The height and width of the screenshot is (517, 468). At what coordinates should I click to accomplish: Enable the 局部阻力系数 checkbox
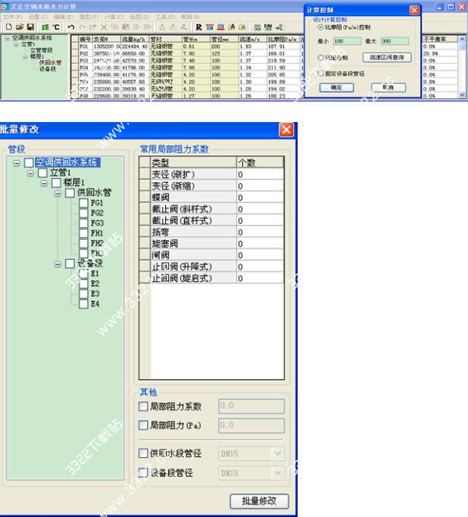(x=143, y=406)
